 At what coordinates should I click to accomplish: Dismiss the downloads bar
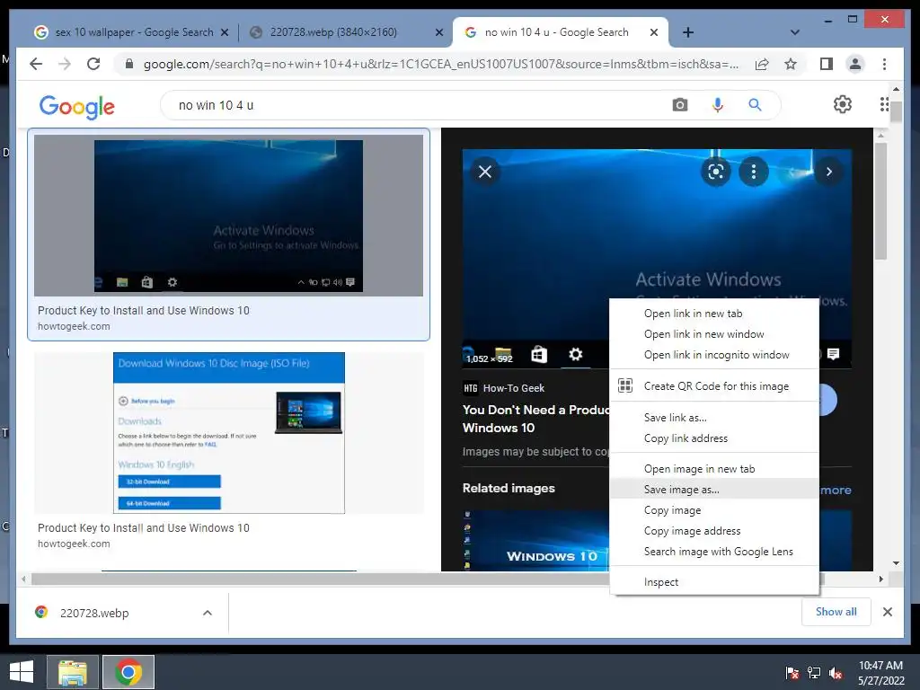point(887,612)
